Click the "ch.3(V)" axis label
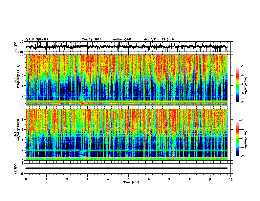 [16, 168]
